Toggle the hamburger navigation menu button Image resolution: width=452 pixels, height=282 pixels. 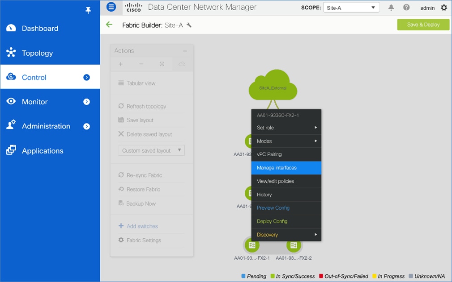(x=111, y=7)
